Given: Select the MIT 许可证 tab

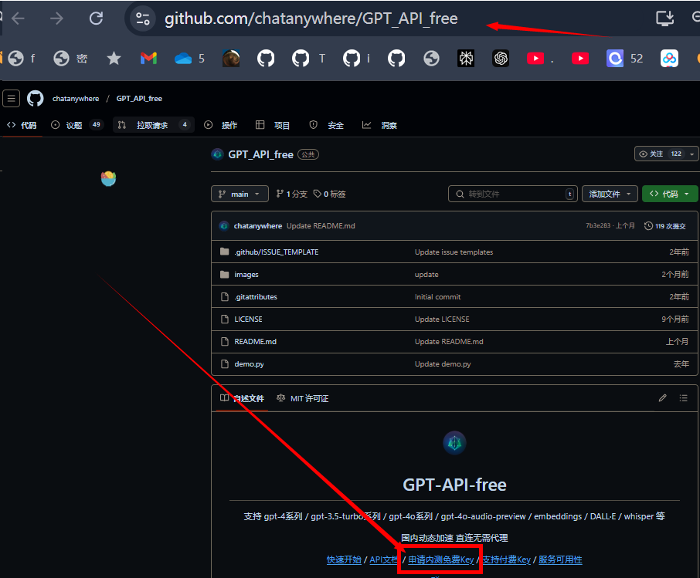Looking at the screenshot, I should tap(303, 398).
